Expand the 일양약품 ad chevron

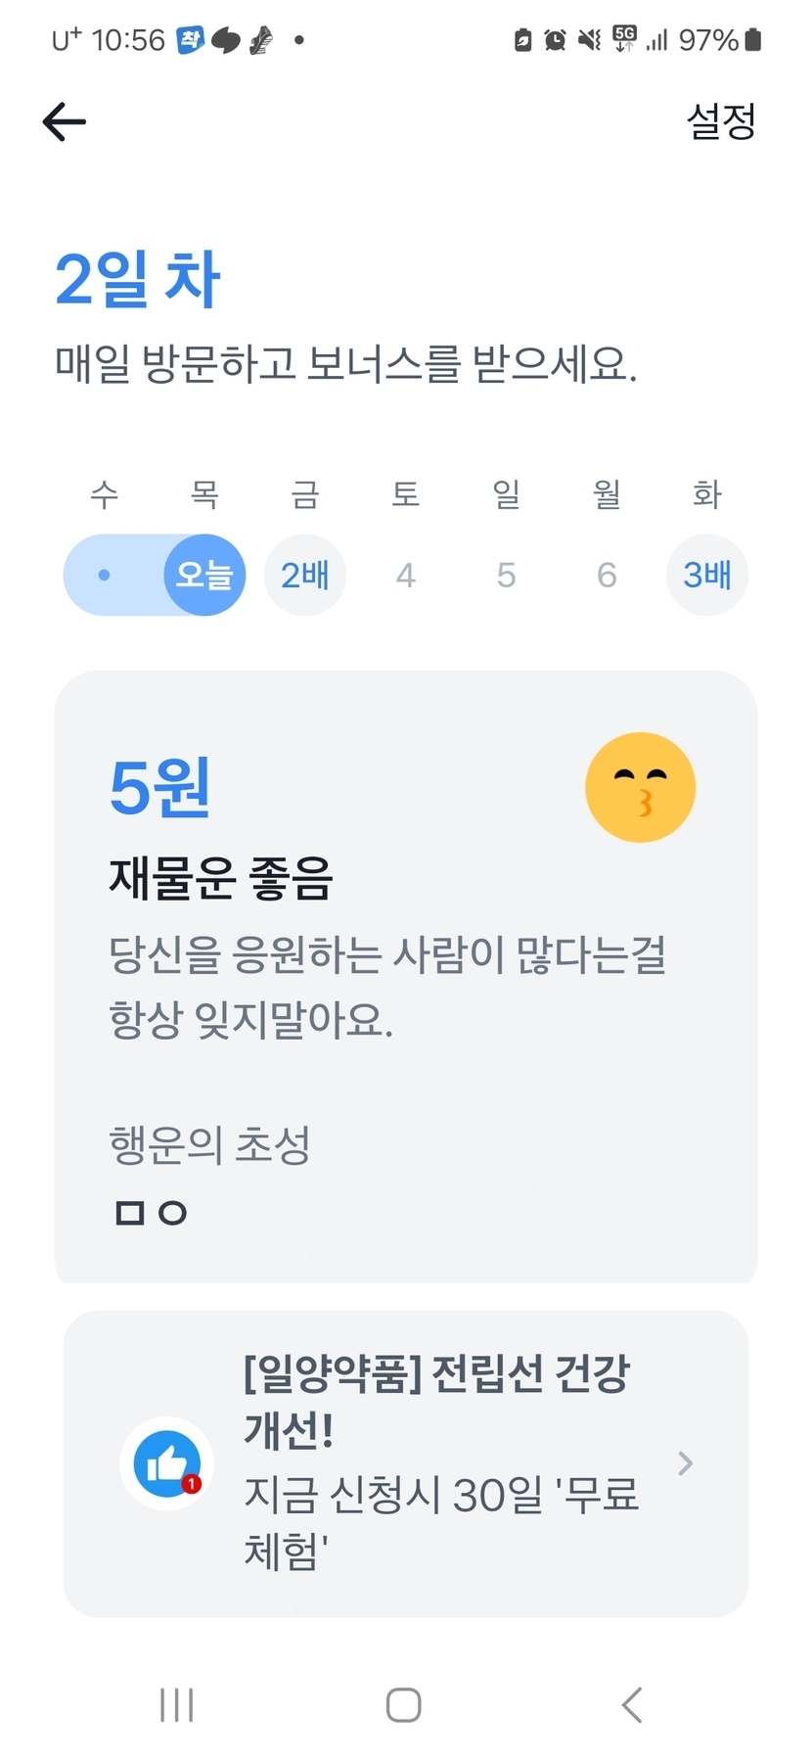[685, 1463]
